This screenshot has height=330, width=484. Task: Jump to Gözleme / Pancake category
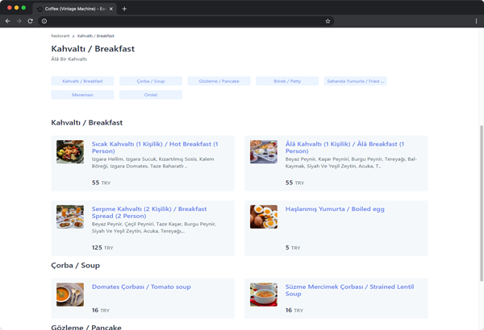[219, 81]
